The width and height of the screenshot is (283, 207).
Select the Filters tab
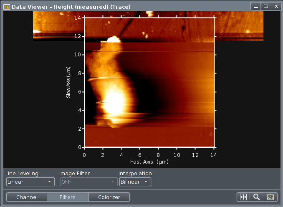click(67, 197)
